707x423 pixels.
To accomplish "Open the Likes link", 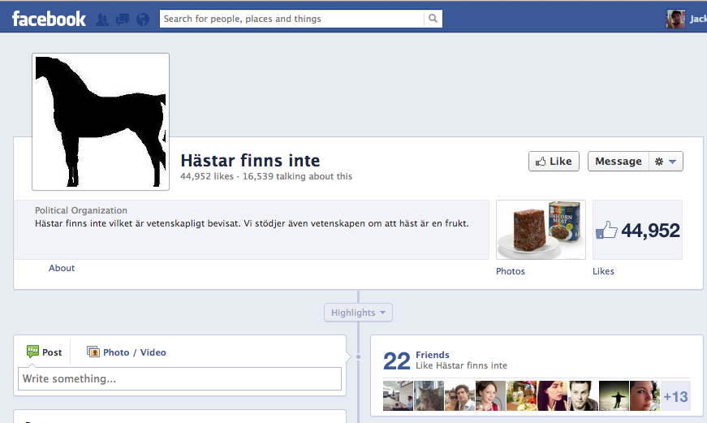I will [x=603, y=271].
